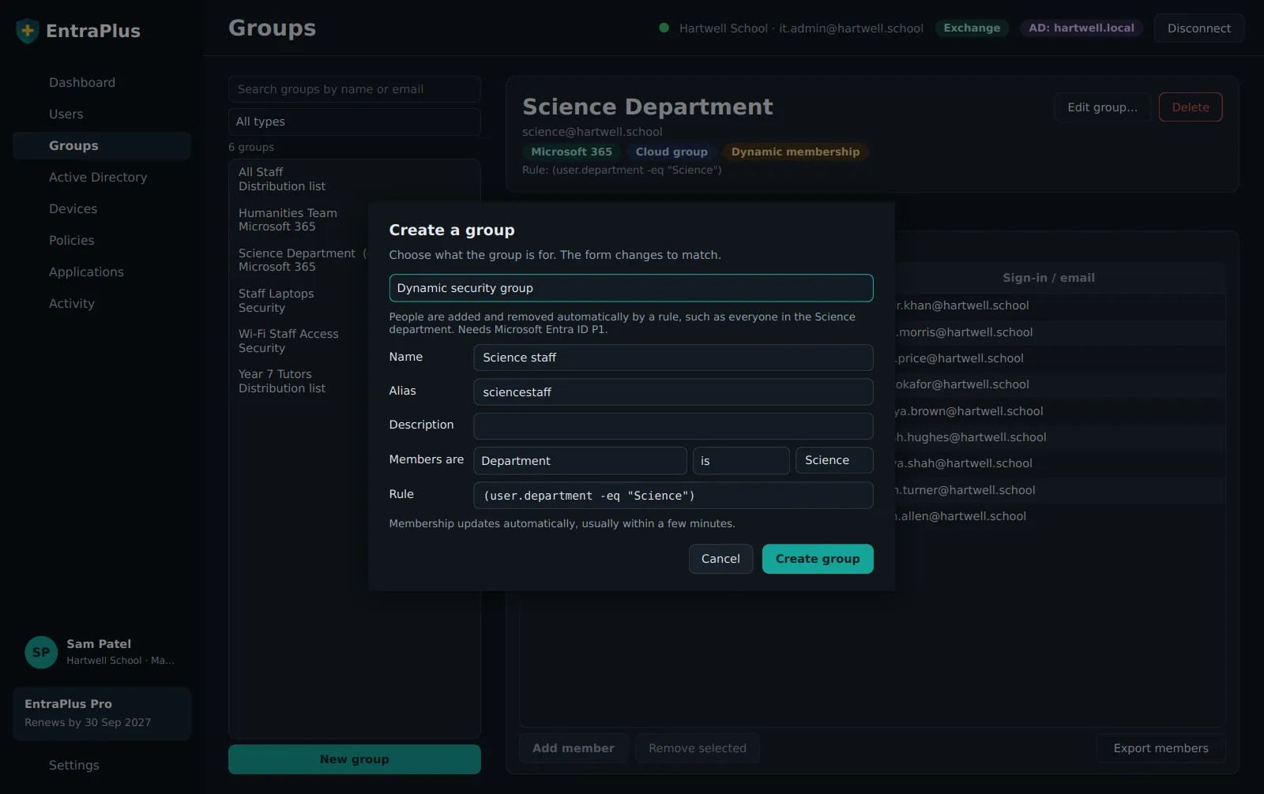Open Devices in the sidebar
1264x794 pixels.
[x=102, y=209]
